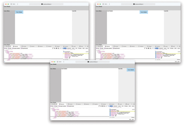
Task: Close the Web Inspector in the bottom window
Action: [51, 104]
